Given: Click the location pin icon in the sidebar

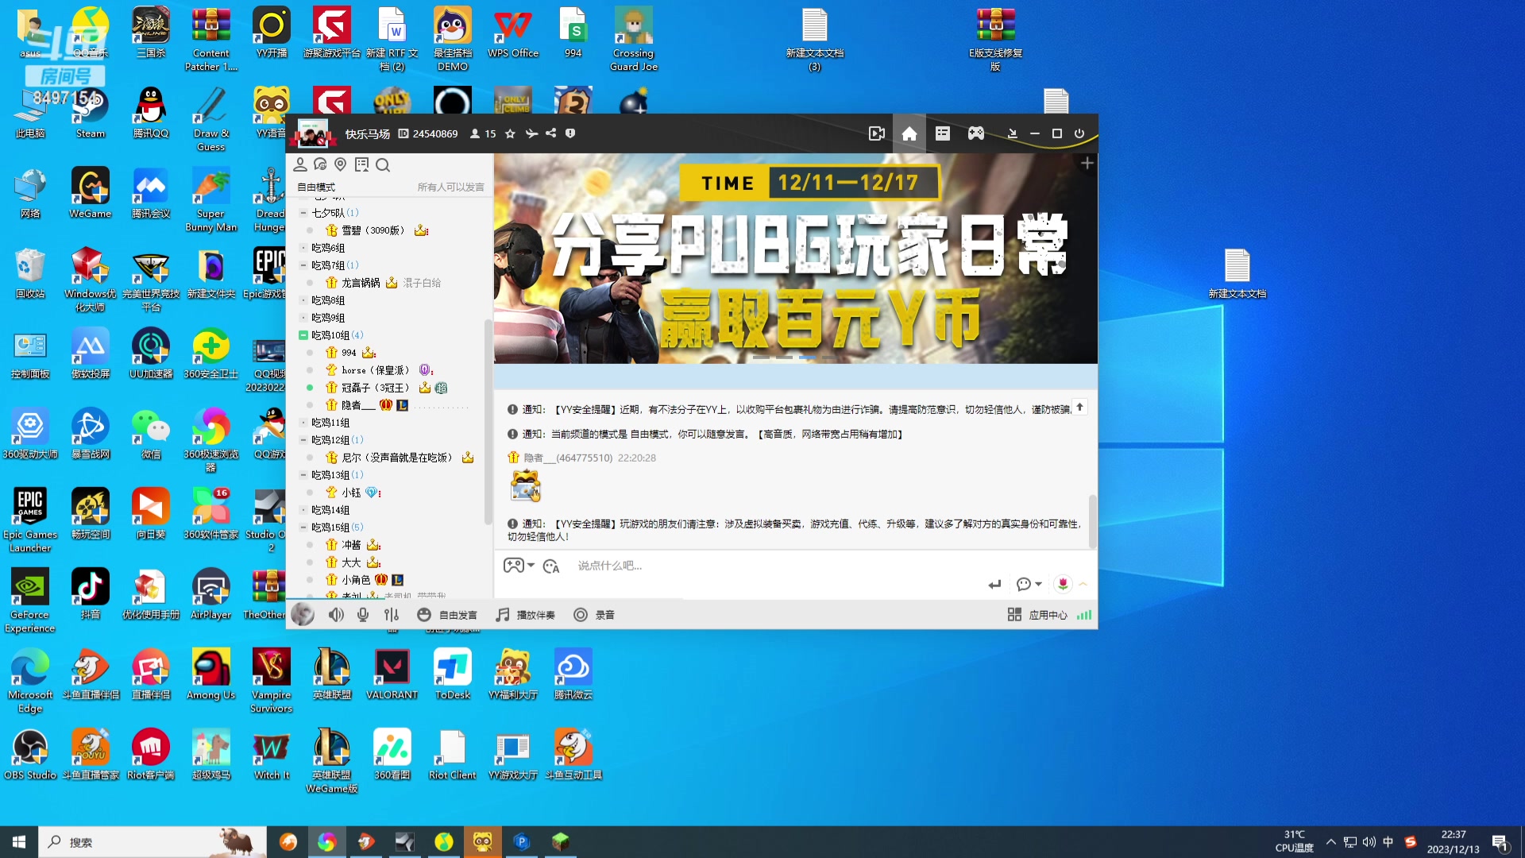Looking at the screenshot, I should [340, 165].
